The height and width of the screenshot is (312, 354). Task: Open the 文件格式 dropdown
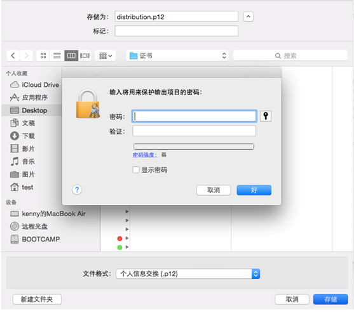click(x=188, y=274)
